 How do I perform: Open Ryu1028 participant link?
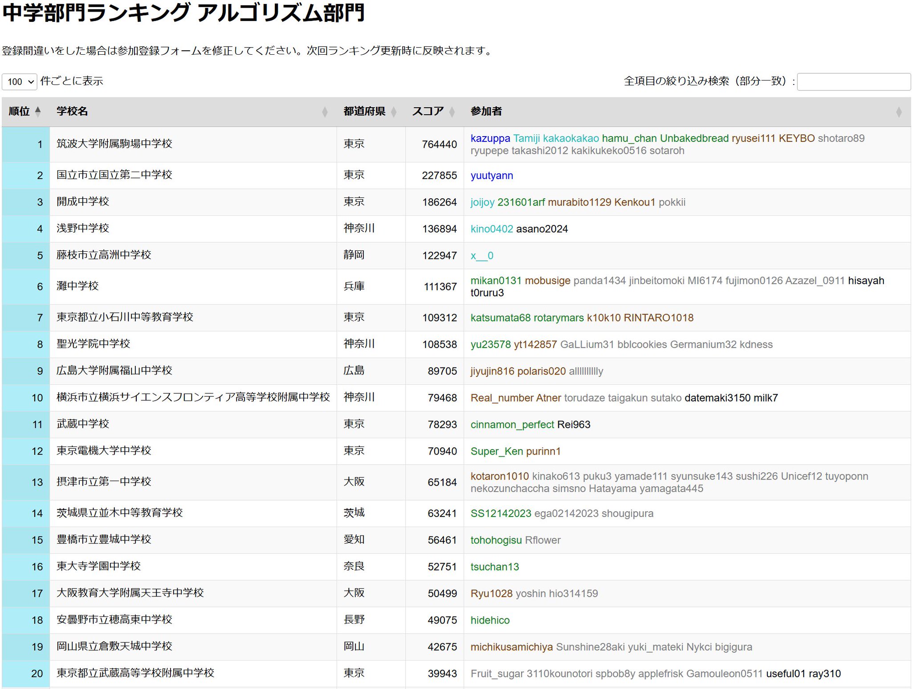click(x=492, y=594)
